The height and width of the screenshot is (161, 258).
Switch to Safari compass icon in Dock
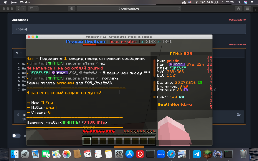171,154
